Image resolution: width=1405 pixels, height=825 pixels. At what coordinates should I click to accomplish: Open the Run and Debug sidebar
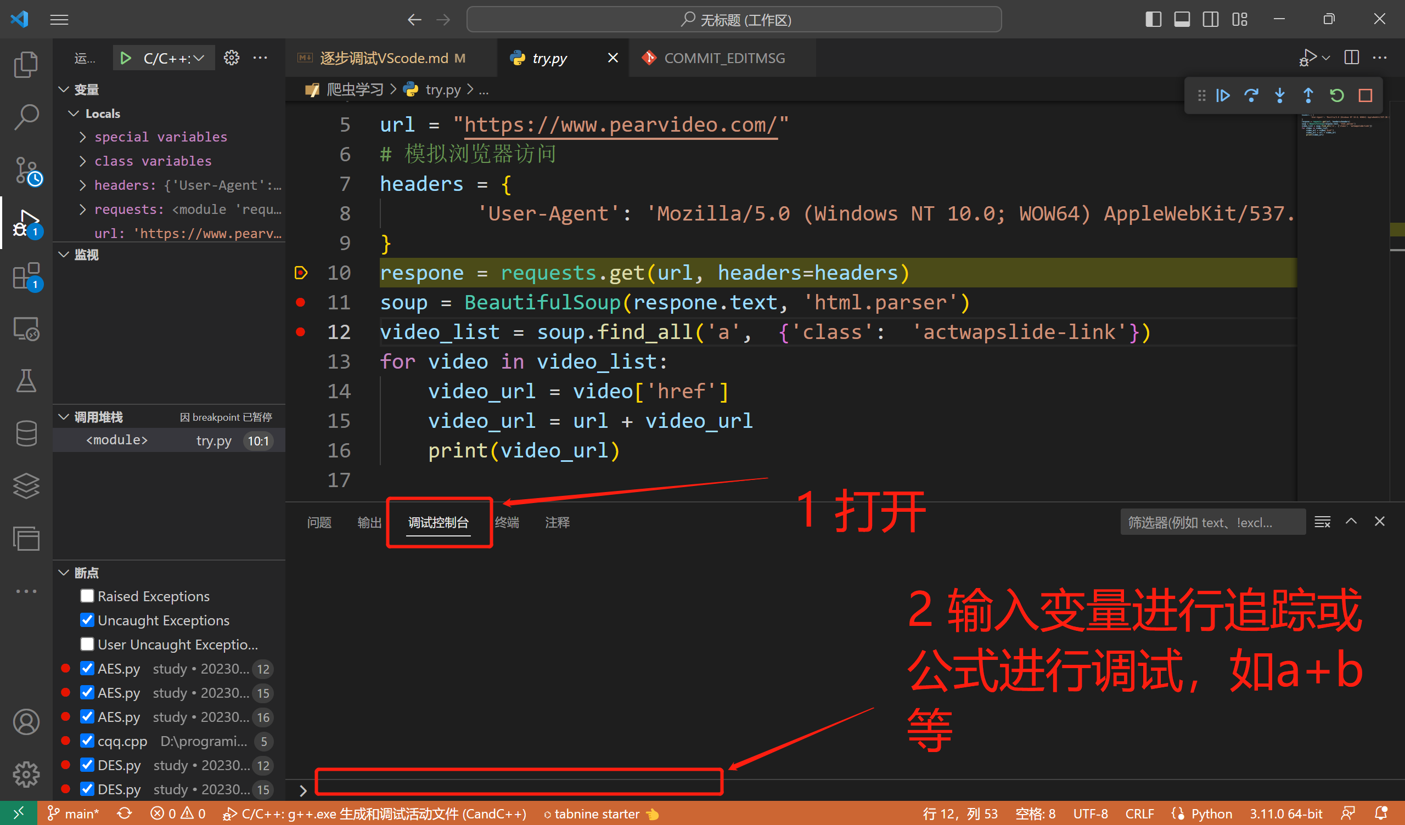tap(26, 222)
